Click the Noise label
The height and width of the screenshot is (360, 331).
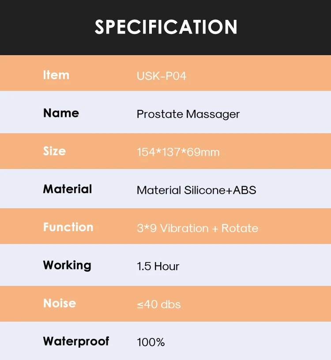(x=60, y=303)
